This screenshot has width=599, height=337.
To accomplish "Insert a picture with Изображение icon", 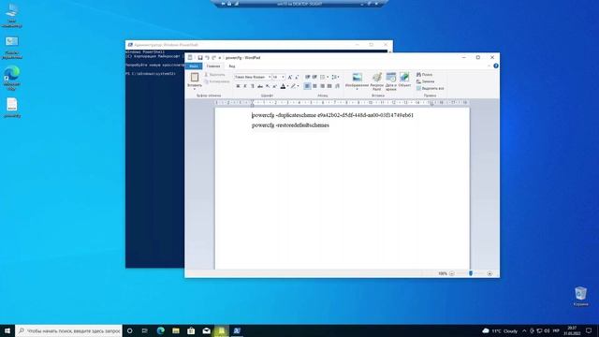I will click(358, 77).
